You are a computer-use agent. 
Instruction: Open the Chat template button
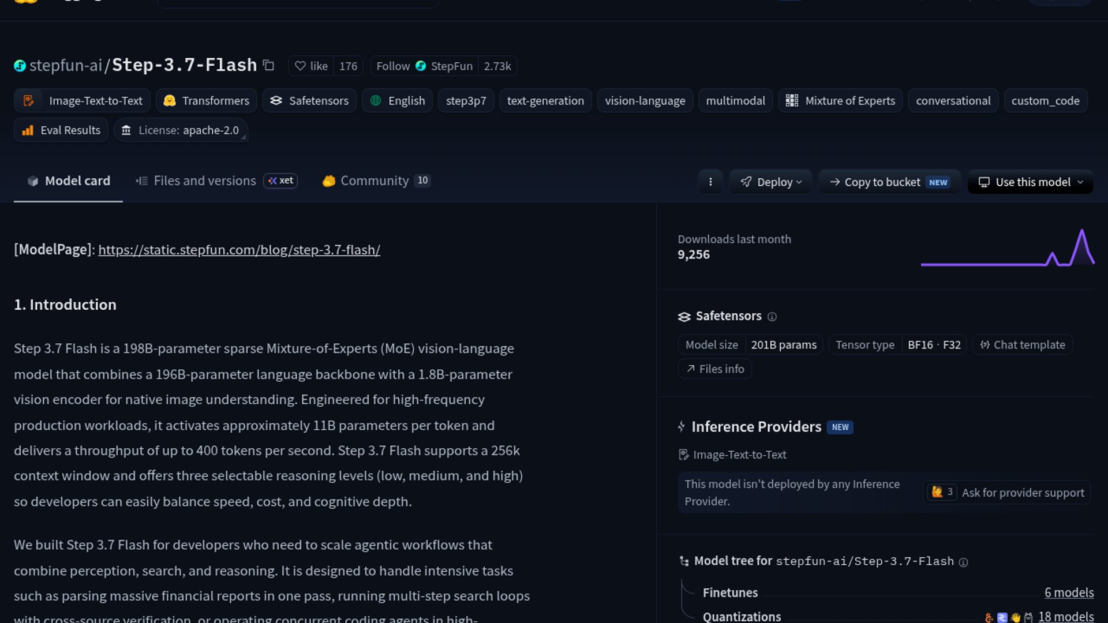1022,344
